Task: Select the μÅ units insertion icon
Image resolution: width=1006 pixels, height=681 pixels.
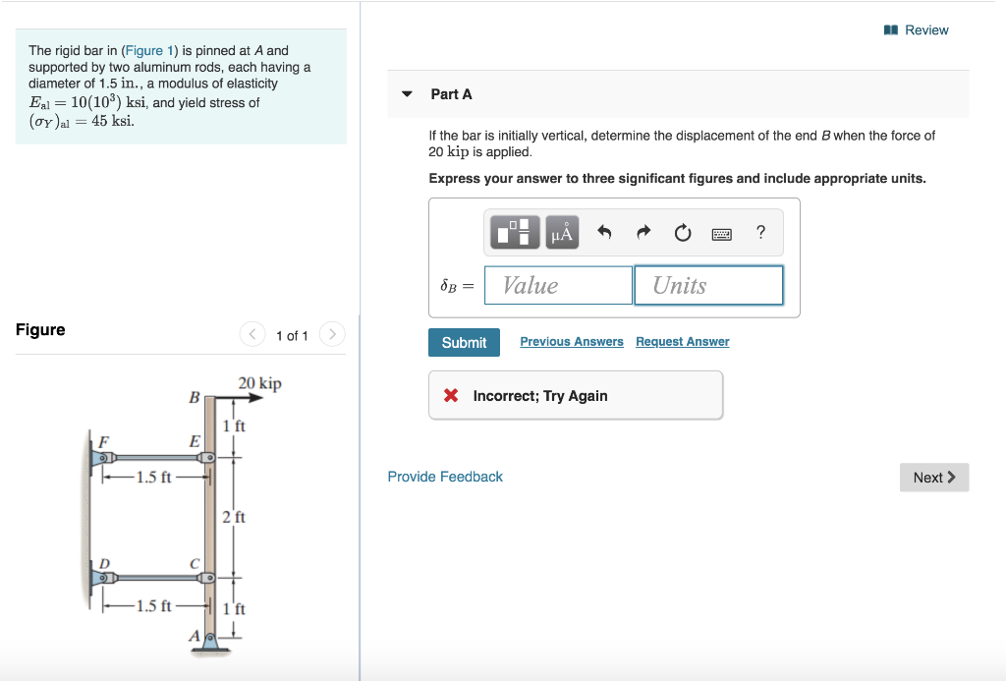Action: click(x=561, y=233)
